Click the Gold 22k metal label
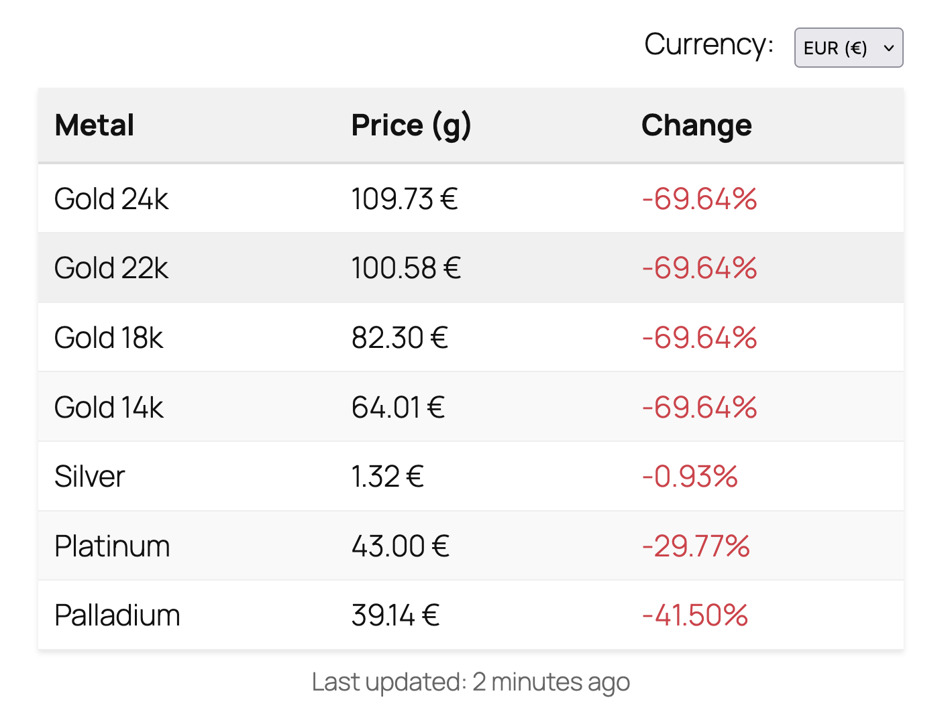 tap(111, 268)
